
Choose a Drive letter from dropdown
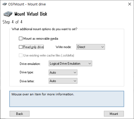point(63,81)
